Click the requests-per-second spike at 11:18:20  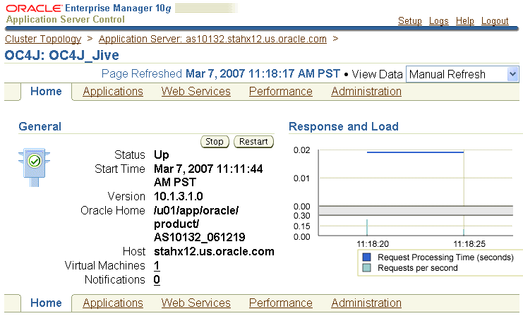[367, 228]
